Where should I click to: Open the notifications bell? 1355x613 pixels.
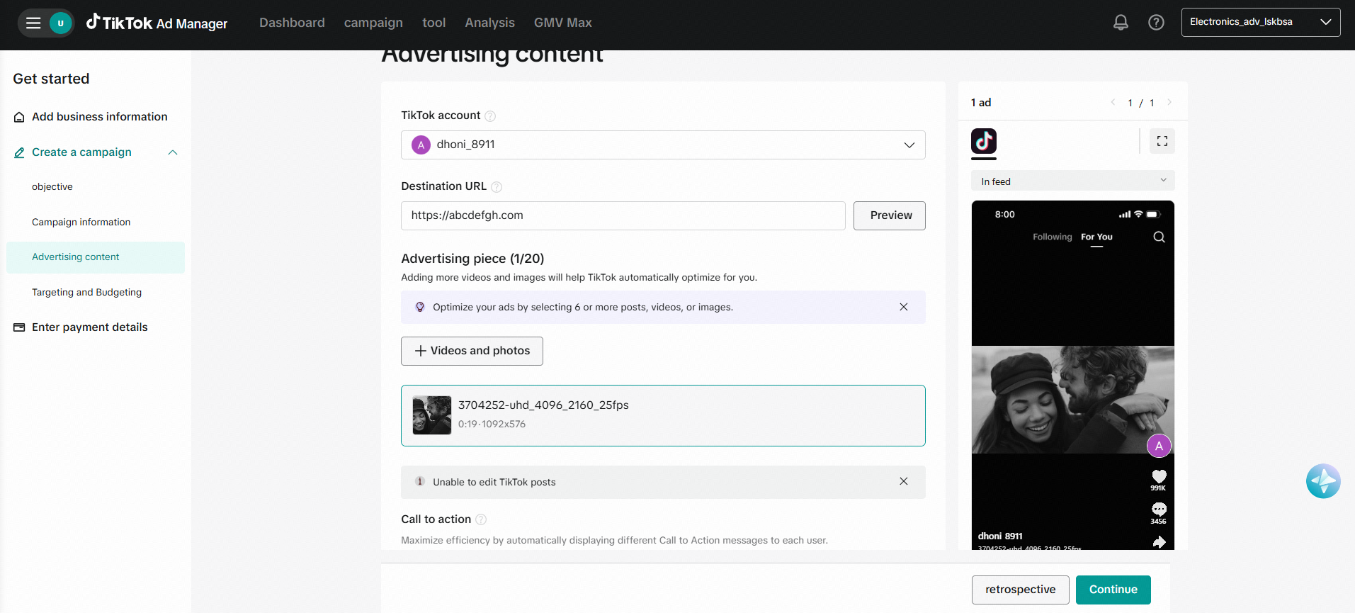point(1121,23)
